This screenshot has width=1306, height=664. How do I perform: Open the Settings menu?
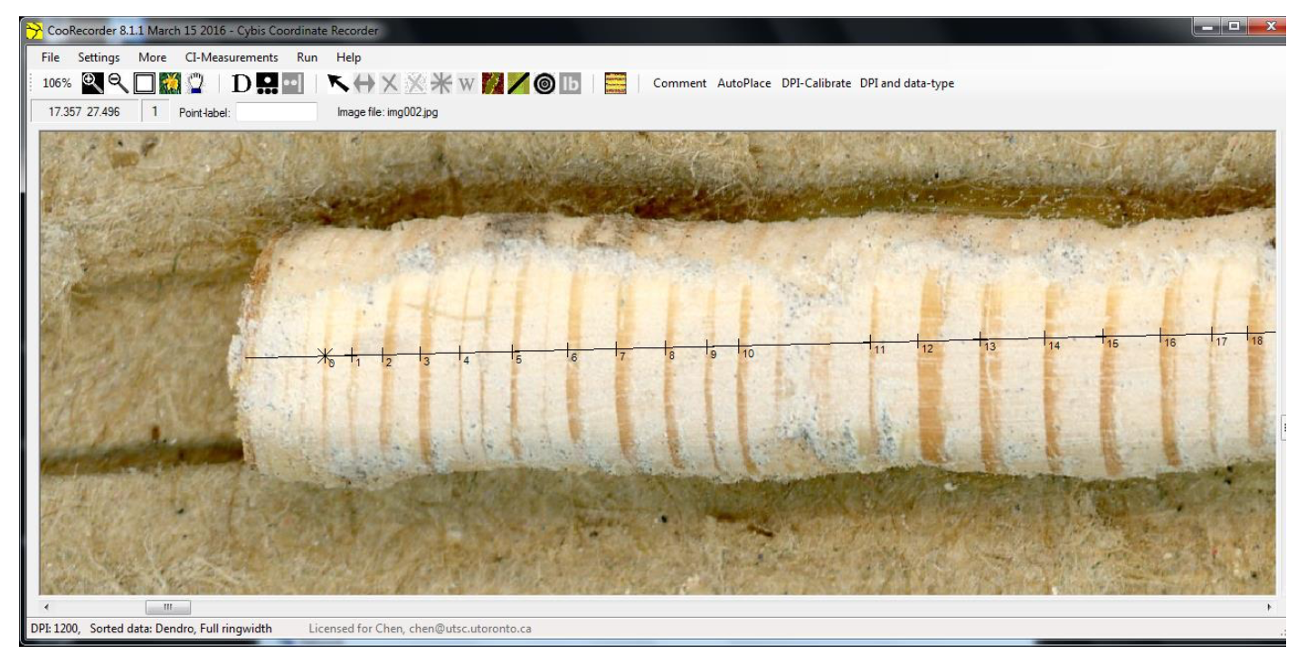[x=99, y=57]
